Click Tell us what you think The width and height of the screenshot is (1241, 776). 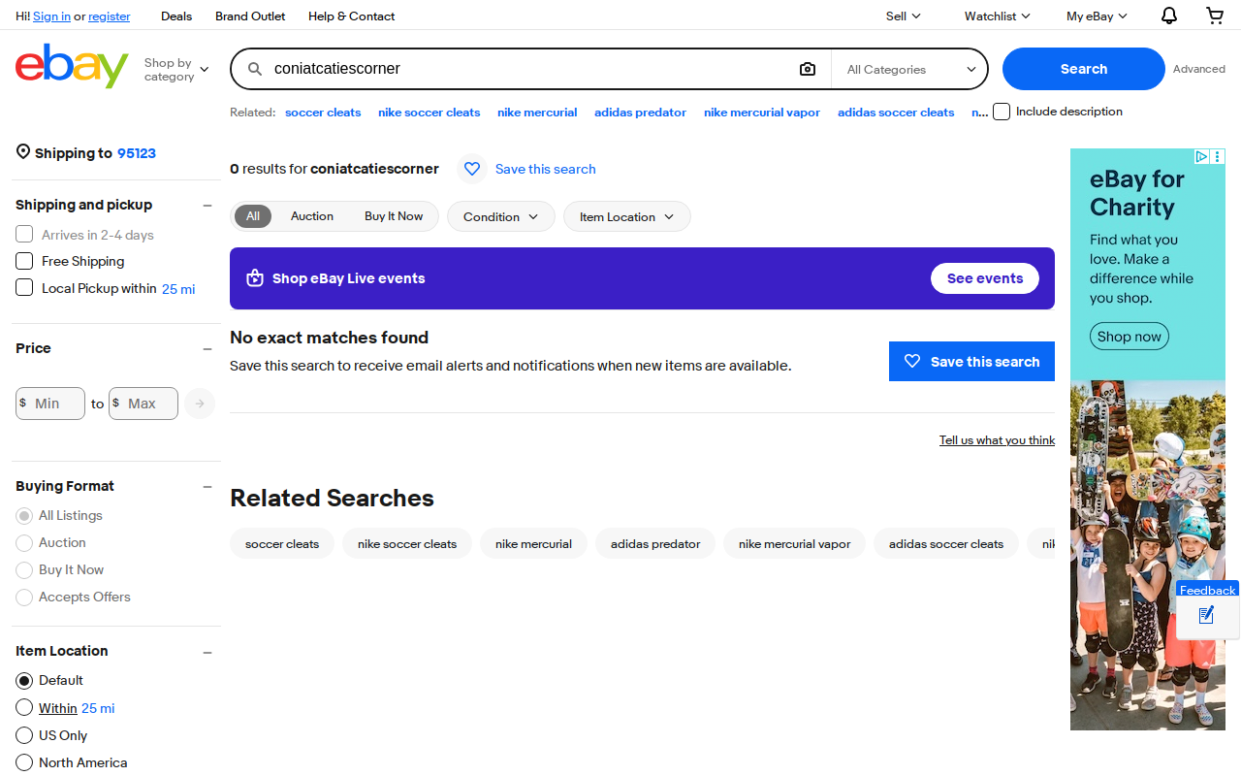coord(997,440)
